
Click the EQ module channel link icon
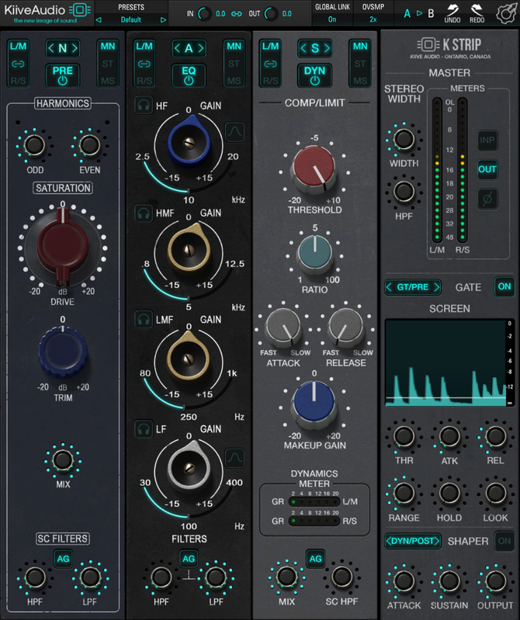coord(144,64)
